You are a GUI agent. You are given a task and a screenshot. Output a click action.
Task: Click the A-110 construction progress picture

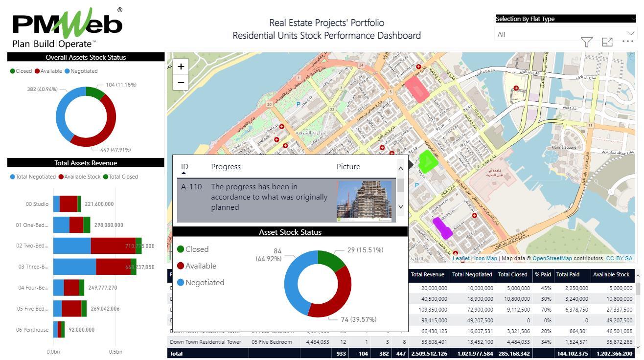point(364,201)
